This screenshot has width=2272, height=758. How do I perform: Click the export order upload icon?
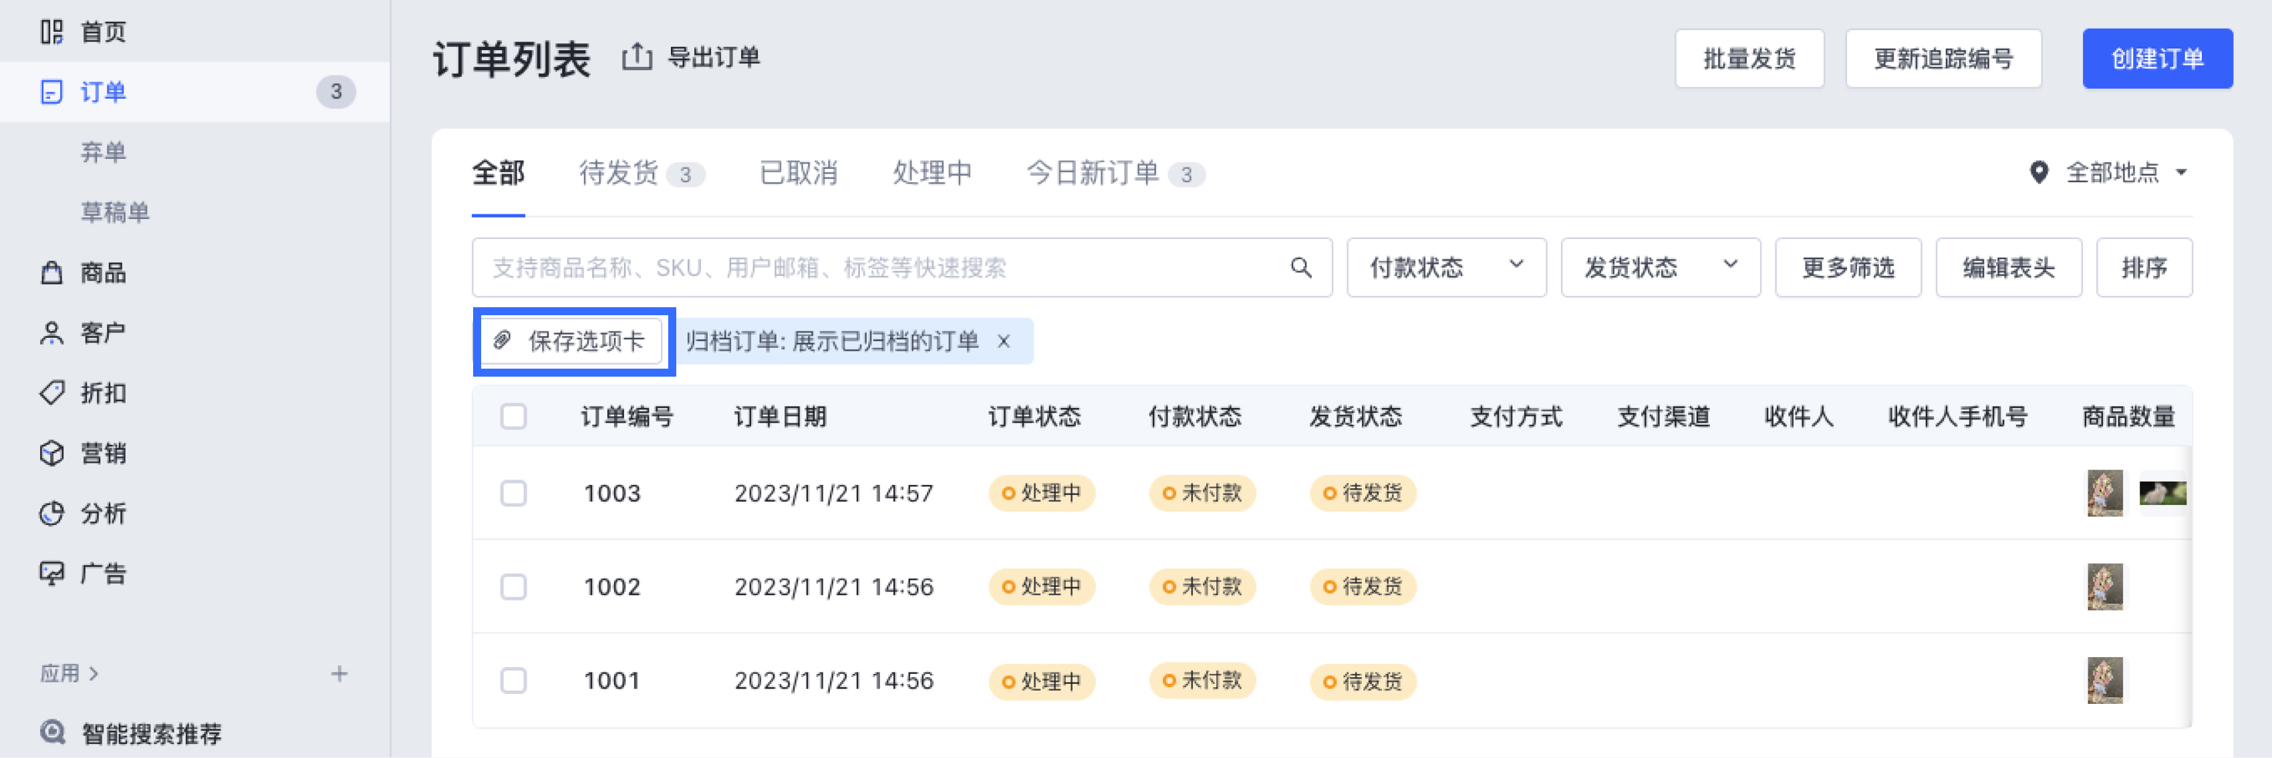coord(637,57)
